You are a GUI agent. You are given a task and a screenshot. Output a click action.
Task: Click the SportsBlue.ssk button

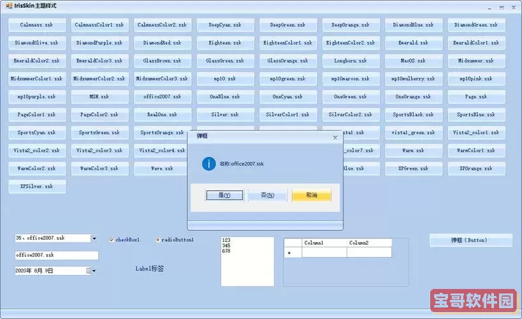(x=476, y=115)
